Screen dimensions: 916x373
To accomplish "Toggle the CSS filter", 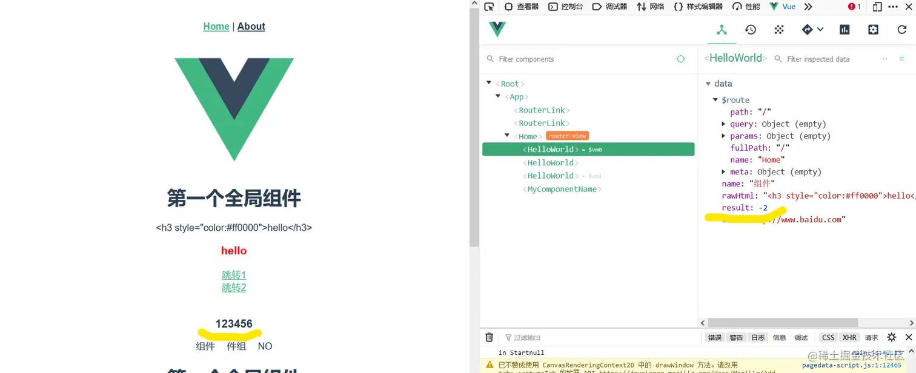I will [x=828, y=337].
